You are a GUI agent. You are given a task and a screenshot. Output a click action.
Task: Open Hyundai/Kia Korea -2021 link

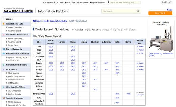click(x=128, y=94)
